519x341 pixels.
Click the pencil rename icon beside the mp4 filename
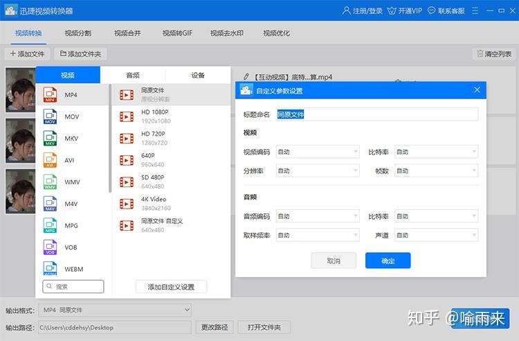246,77
